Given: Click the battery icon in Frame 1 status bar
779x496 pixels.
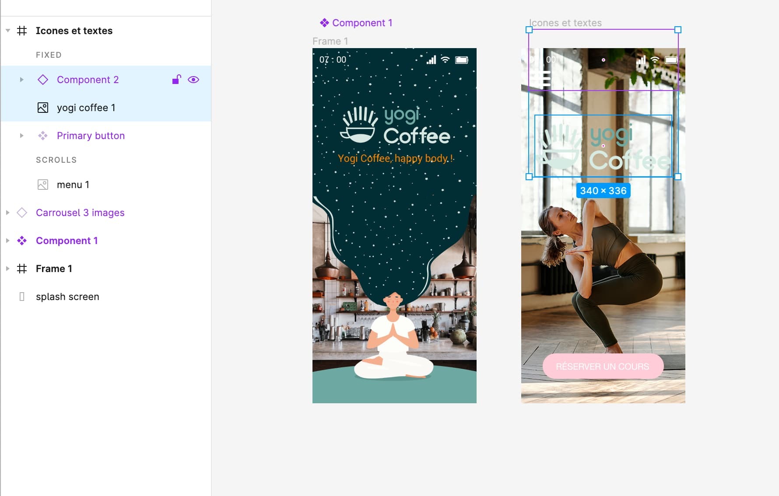Looking at the screenshot, I should (462, 60).
